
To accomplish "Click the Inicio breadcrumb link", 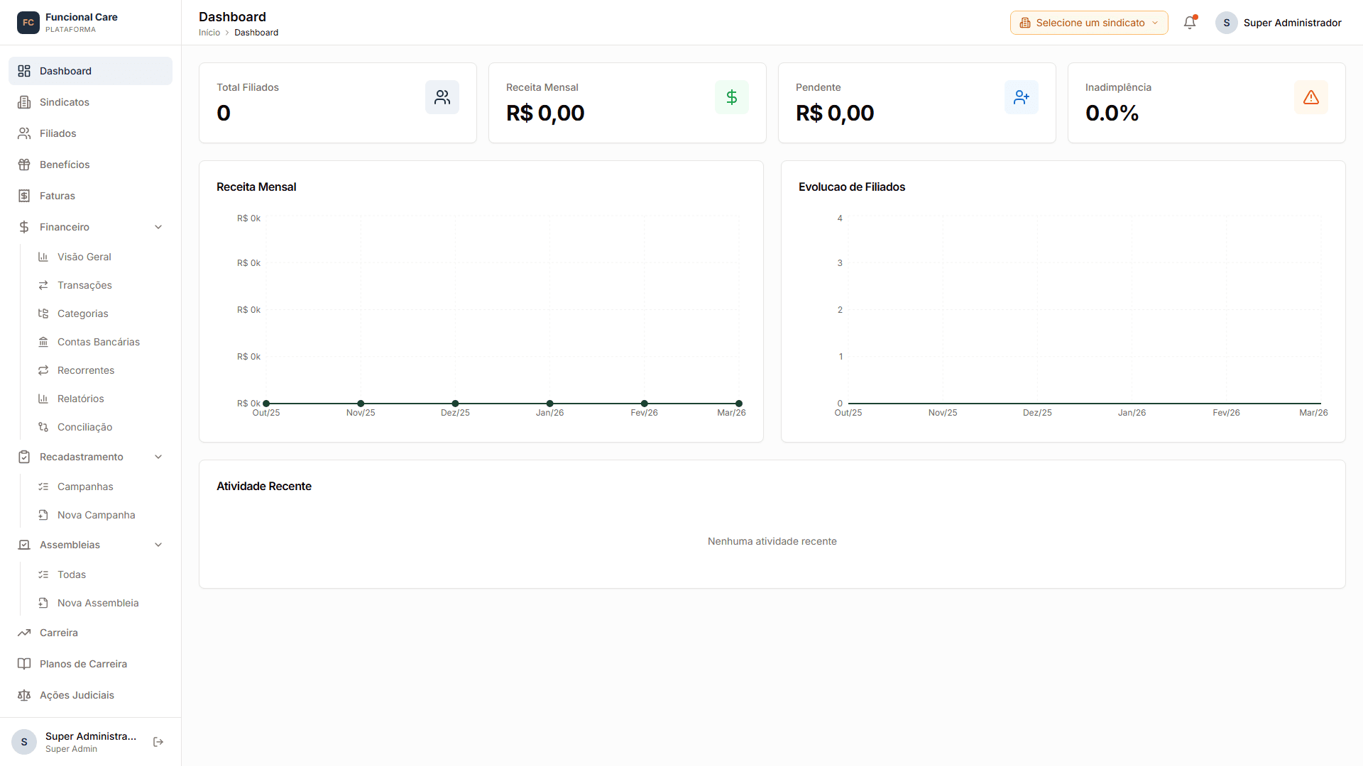I will (209, 33).
